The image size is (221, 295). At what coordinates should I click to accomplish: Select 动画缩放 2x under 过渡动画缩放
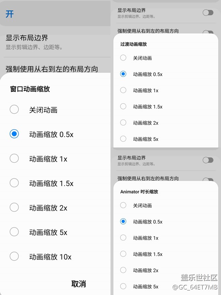pyautogui.click(x=123, y=122)
